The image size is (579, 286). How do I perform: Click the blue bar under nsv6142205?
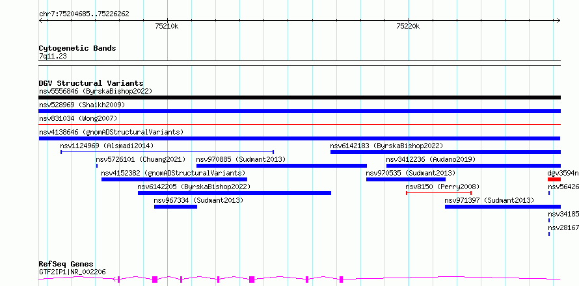234,193
